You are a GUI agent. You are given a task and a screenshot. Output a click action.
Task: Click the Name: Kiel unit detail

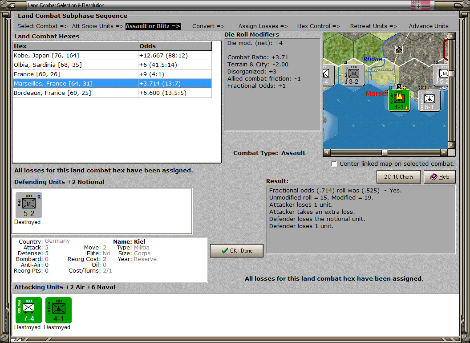(129, 241)
